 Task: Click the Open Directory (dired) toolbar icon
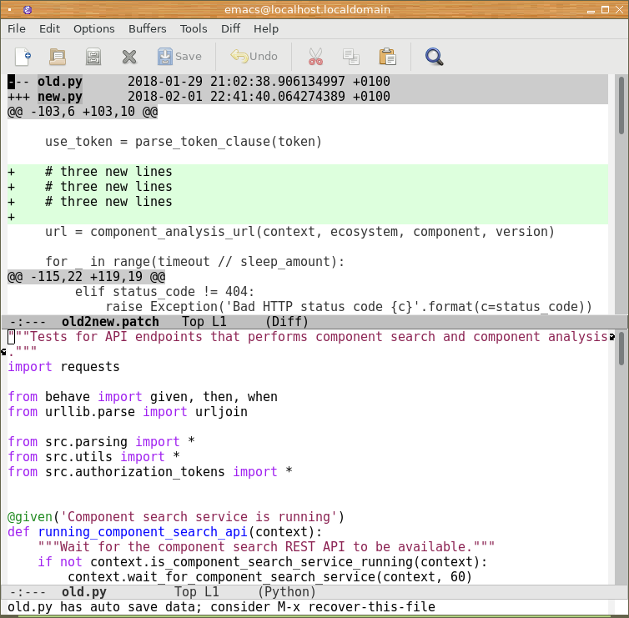tap(93, 57)
